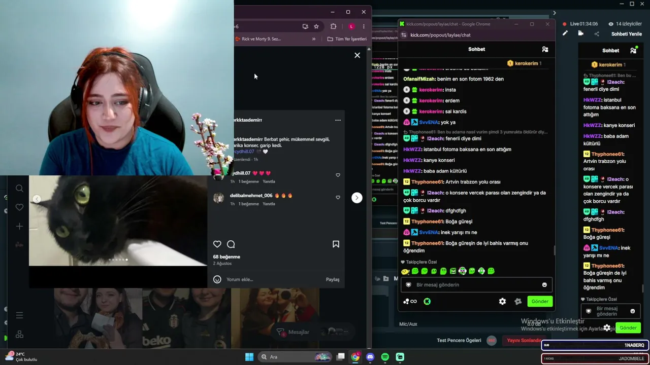This screenshot has height=365, width=650.
Task: Open the channel points infinity icon
Action: [410, 302]
